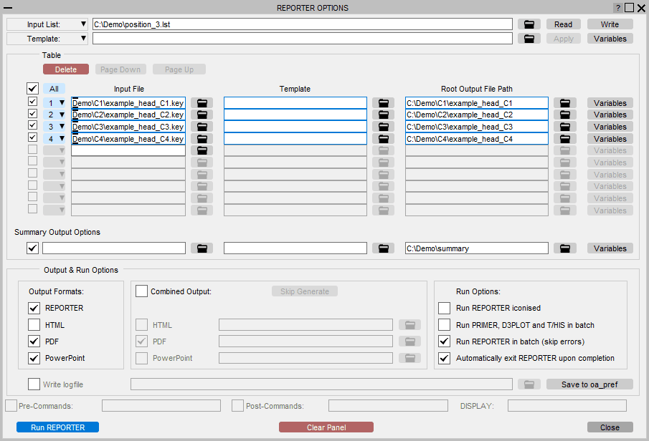Open folder browser for HTML combined output

pos(409,324)
